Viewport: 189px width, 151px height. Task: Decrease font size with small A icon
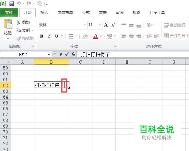point(113,25)
